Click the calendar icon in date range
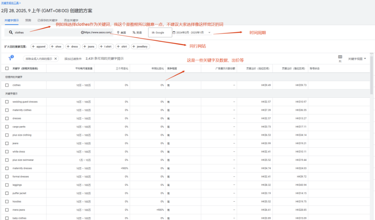The width and height of the screenshot is (375, 220). point(174,33)
